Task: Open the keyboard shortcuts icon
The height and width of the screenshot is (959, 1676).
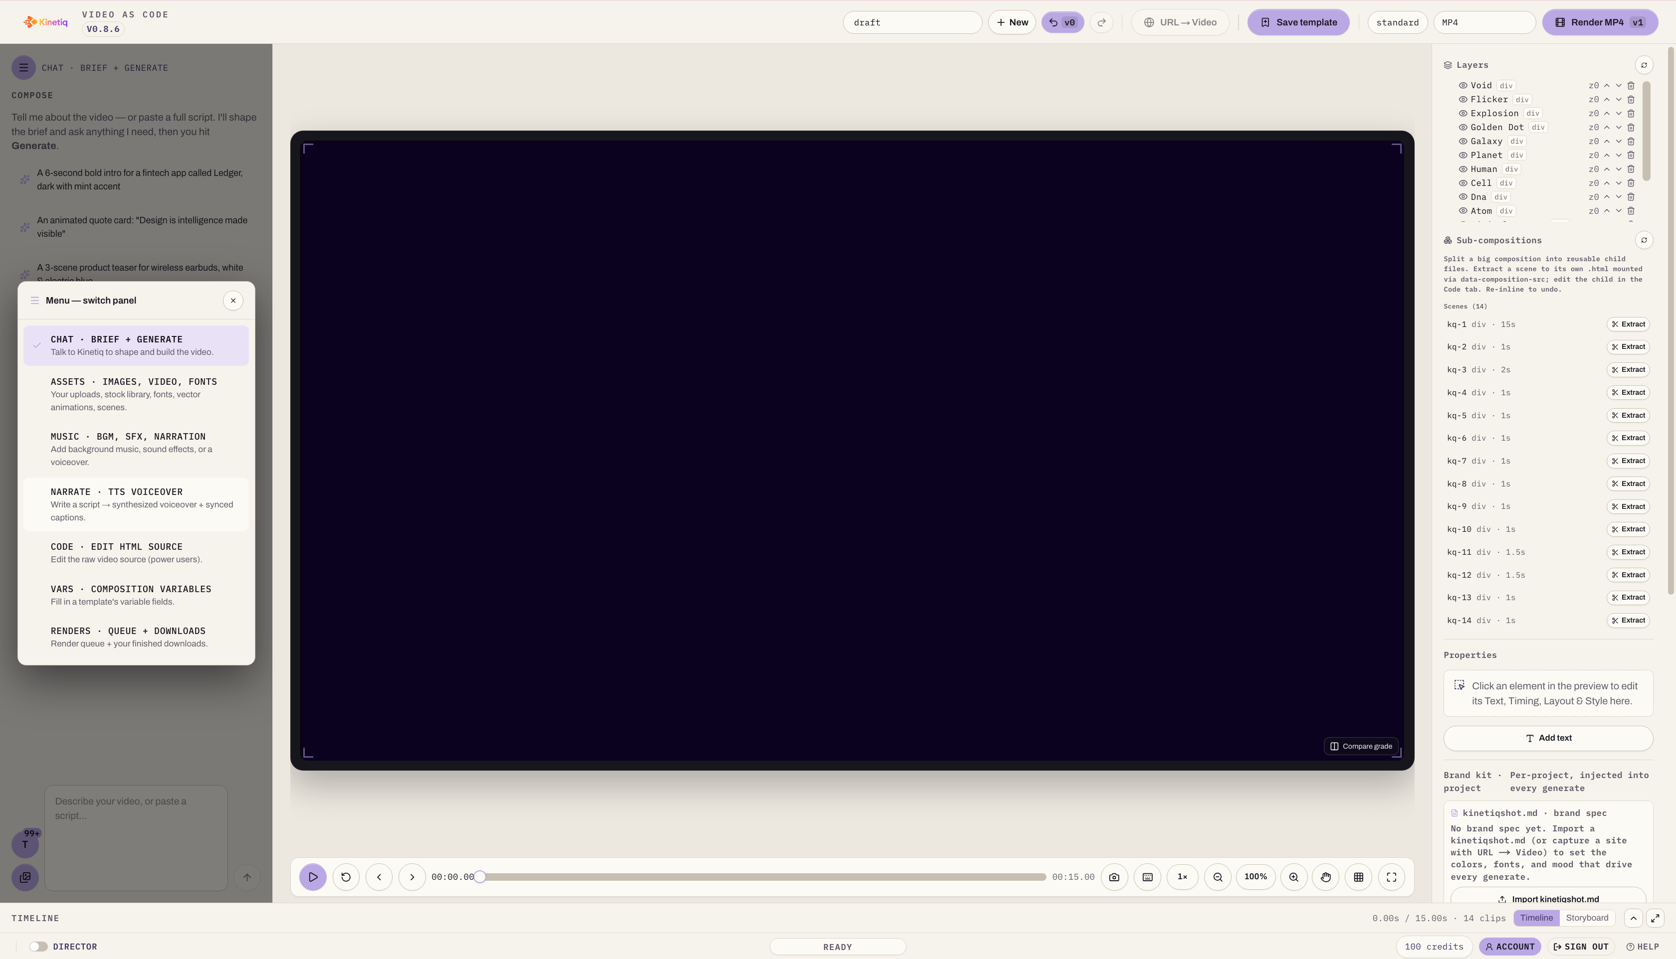Action: pos(1147,877)
